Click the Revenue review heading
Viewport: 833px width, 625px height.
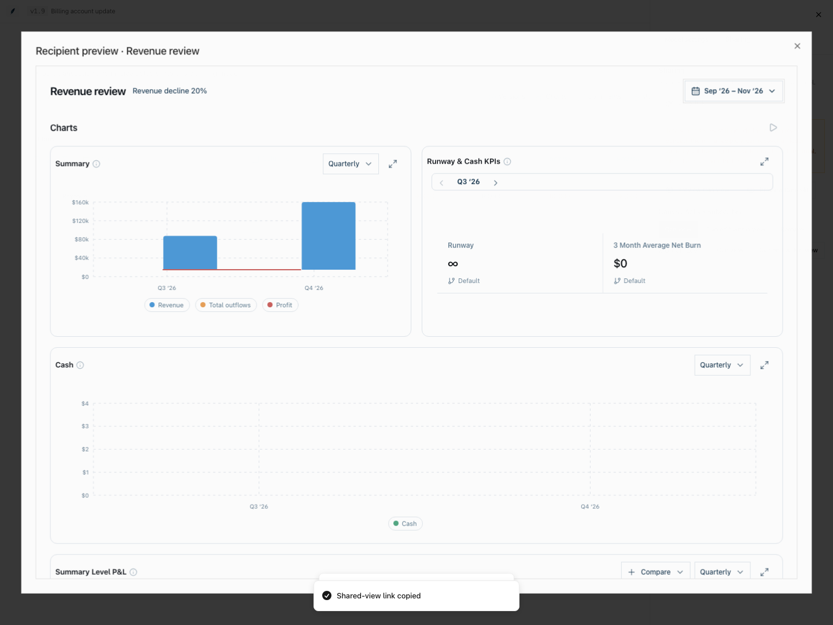point(88,91)
